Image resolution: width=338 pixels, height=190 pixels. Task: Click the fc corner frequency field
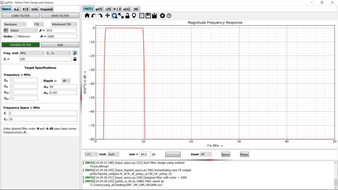(x=43, y=113)
